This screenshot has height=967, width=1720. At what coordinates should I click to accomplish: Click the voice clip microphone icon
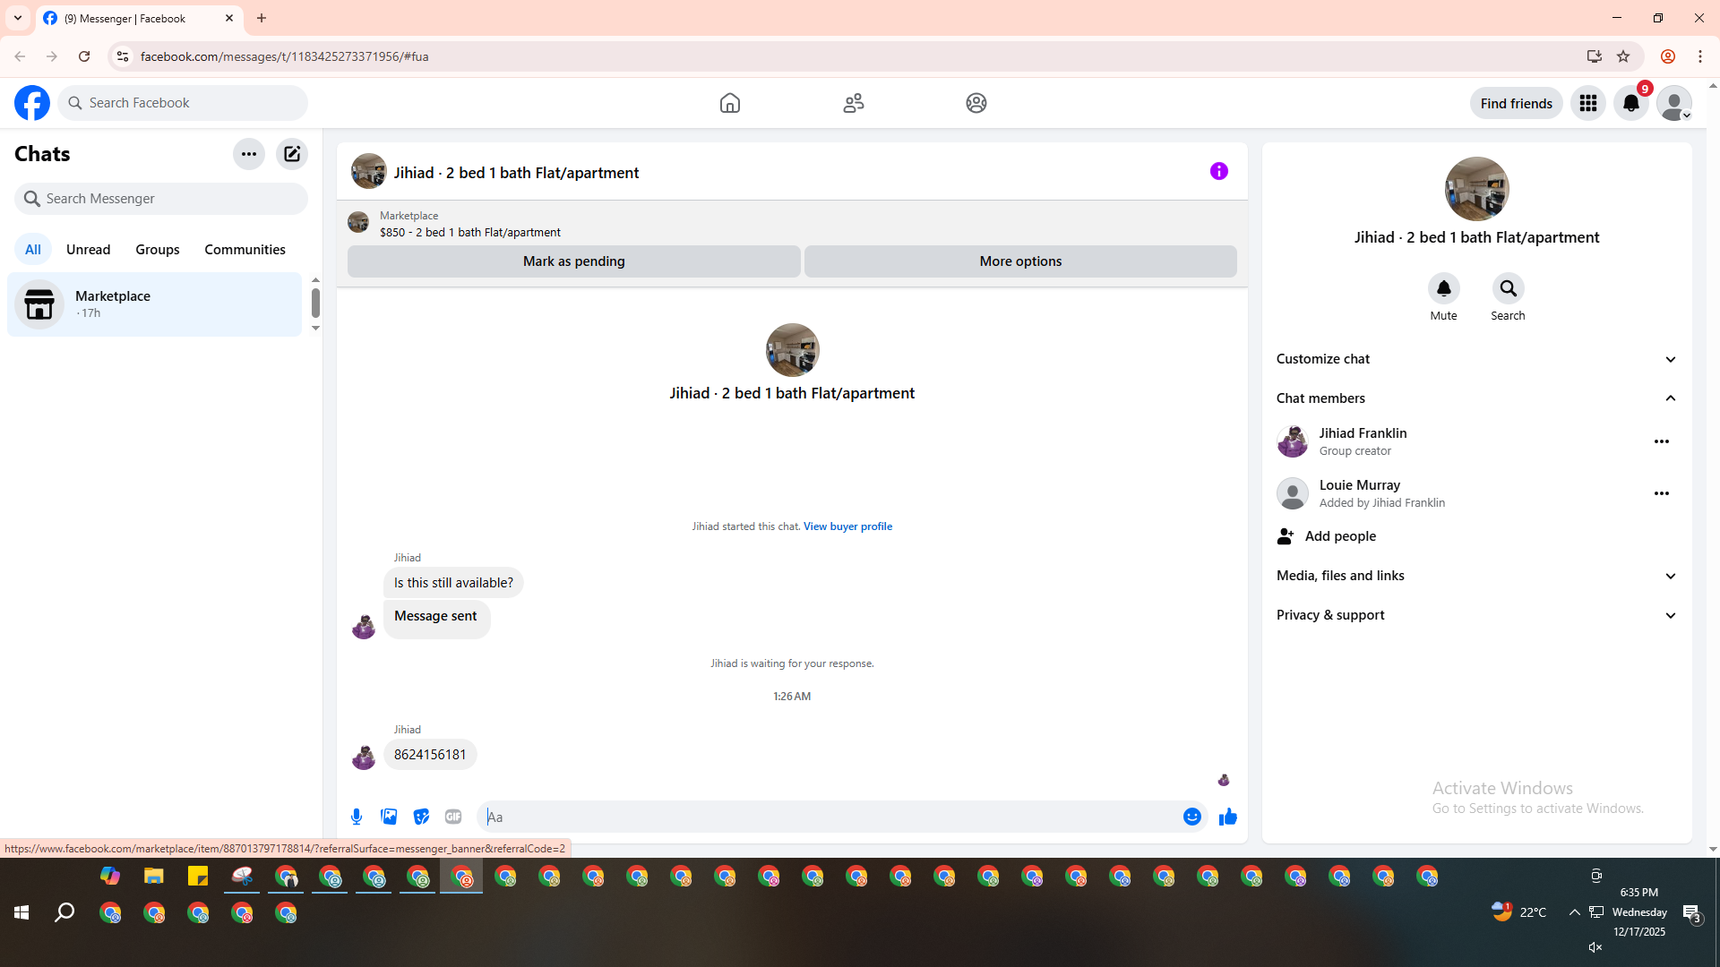coord(357,817)
